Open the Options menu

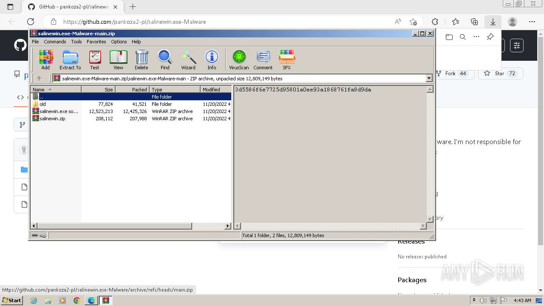(119, 42)
